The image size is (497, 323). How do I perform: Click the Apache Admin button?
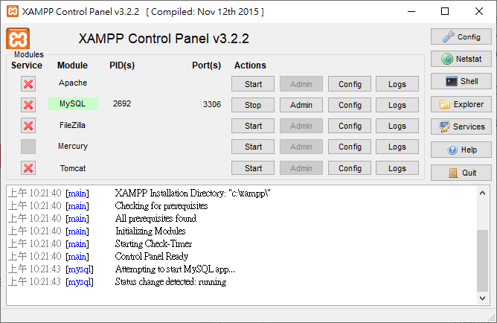point(301,84)
